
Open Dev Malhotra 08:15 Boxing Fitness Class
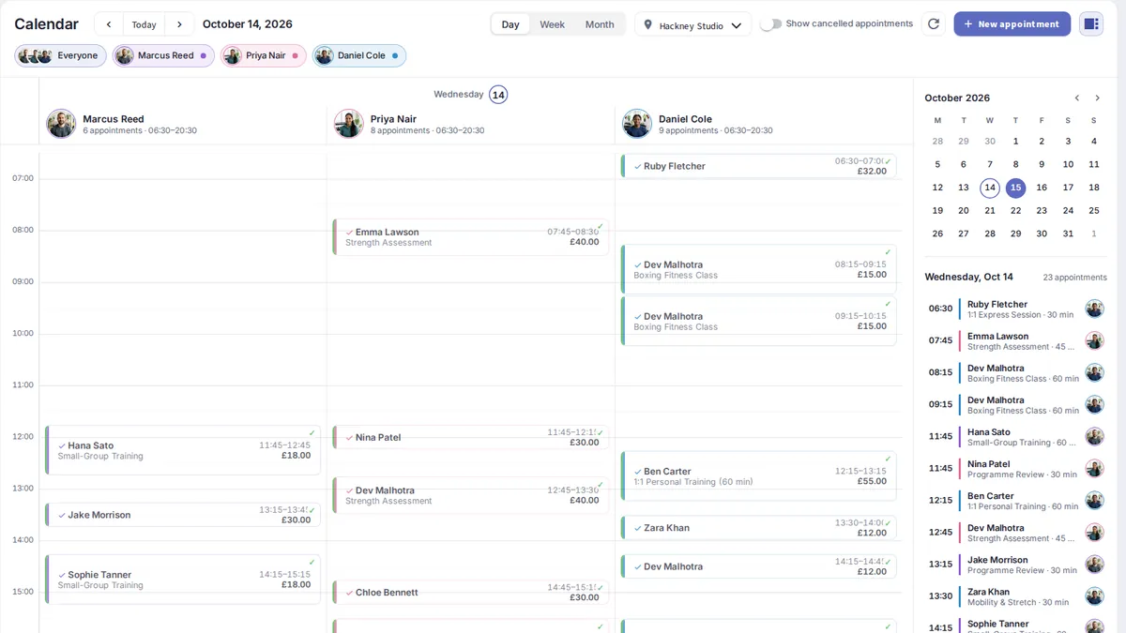758,270
